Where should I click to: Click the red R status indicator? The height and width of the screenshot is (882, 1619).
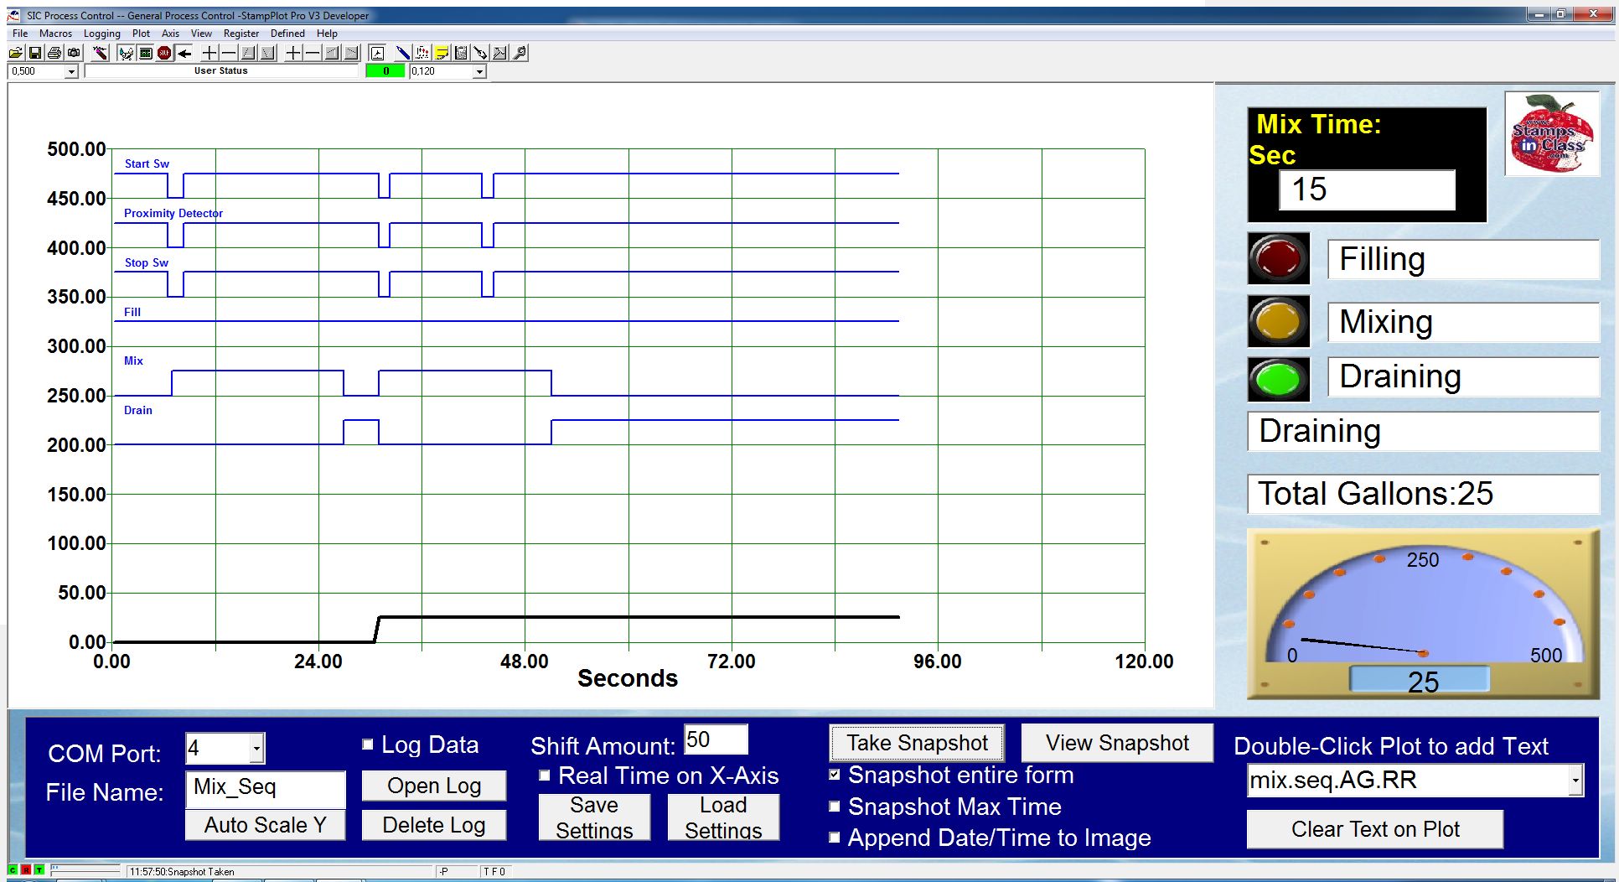point(26,870)
